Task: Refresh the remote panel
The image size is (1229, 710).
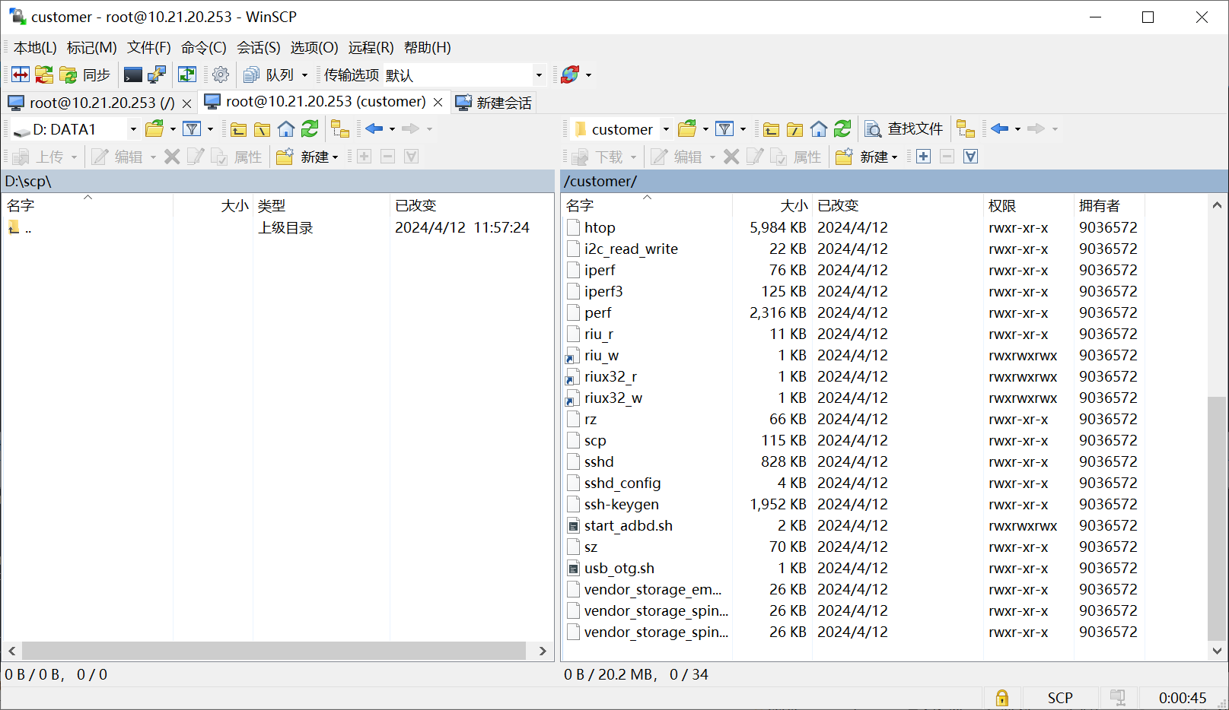Action: point(842,128)
